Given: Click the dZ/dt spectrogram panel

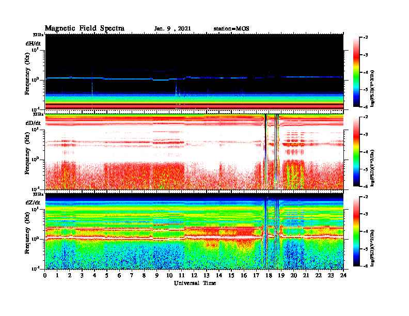Looking at the screenshot, I should click(194, 231).
